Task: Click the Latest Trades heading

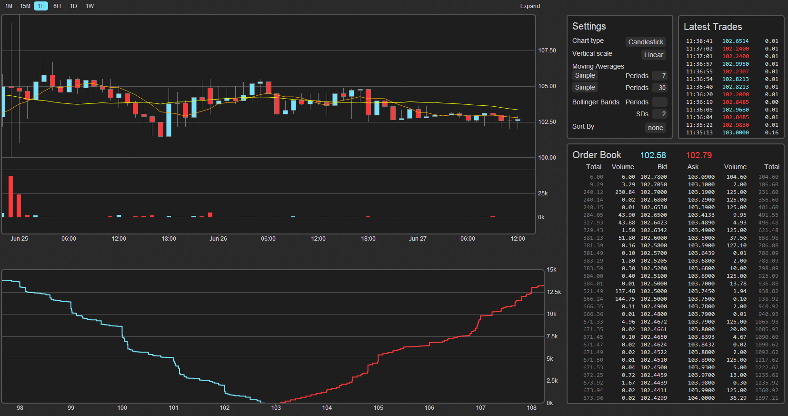Action: pos(713,27)
